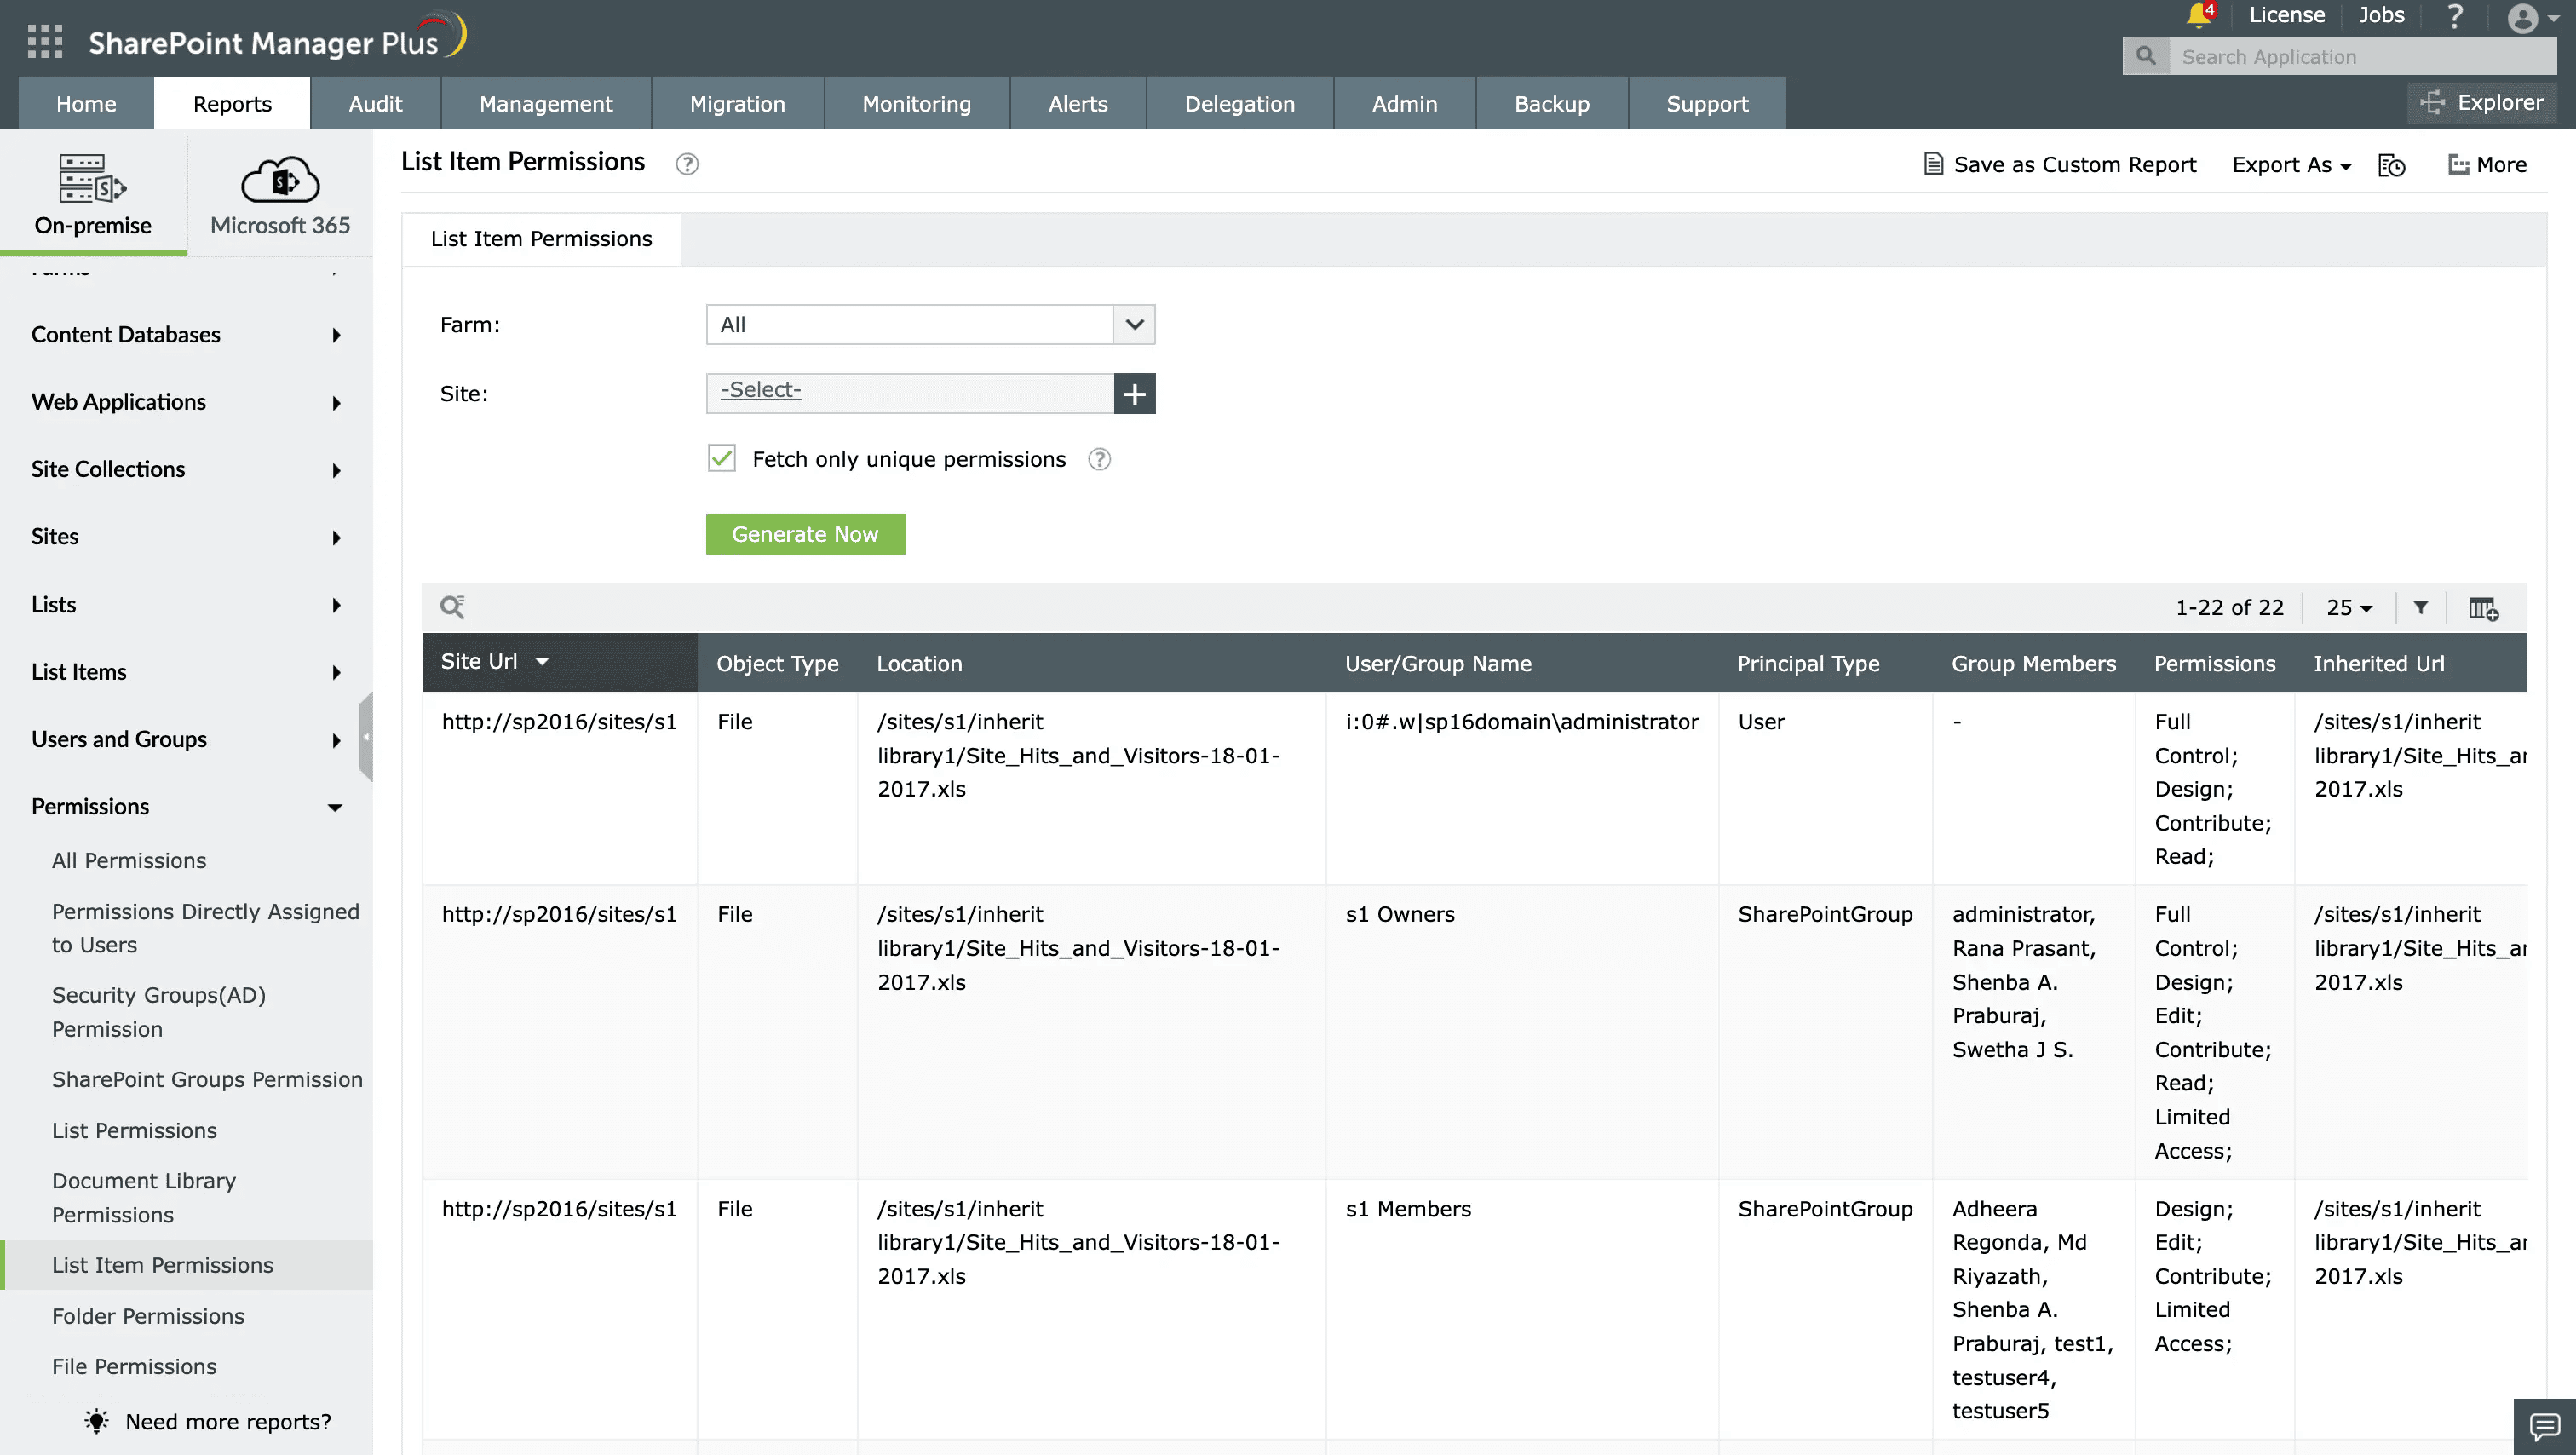Click the Site -Select- field
This screenshot has height=1455, width=2576.
(910, 393)
